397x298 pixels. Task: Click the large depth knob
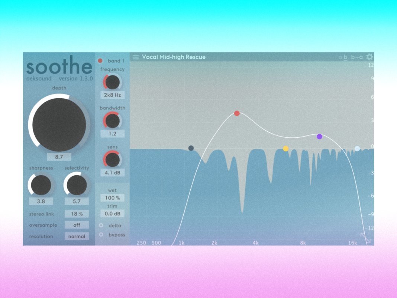click(x=59, y=125)
